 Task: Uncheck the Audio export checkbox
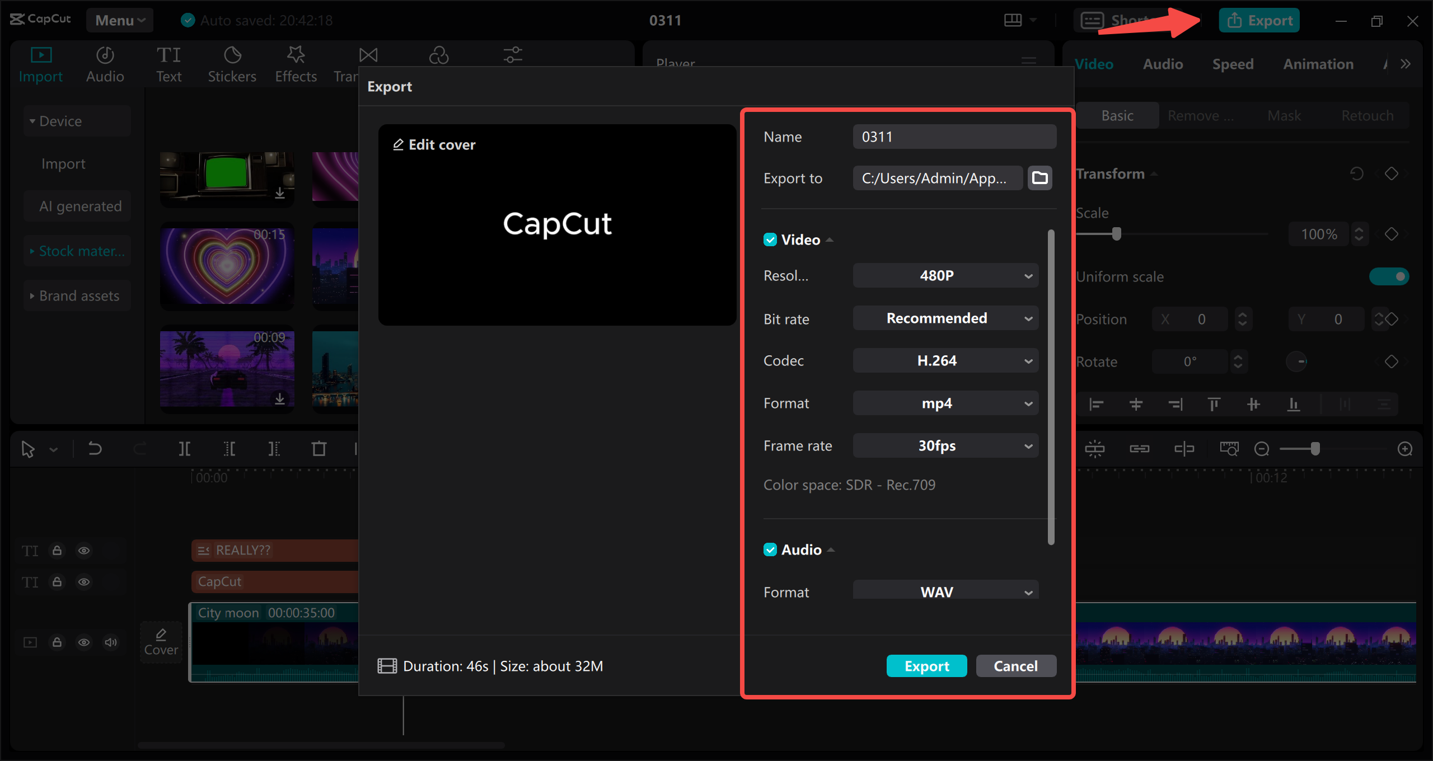(771, 549)
